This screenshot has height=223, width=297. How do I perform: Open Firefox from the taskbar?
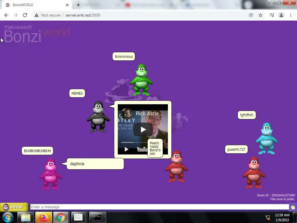[x=44, y=217]
